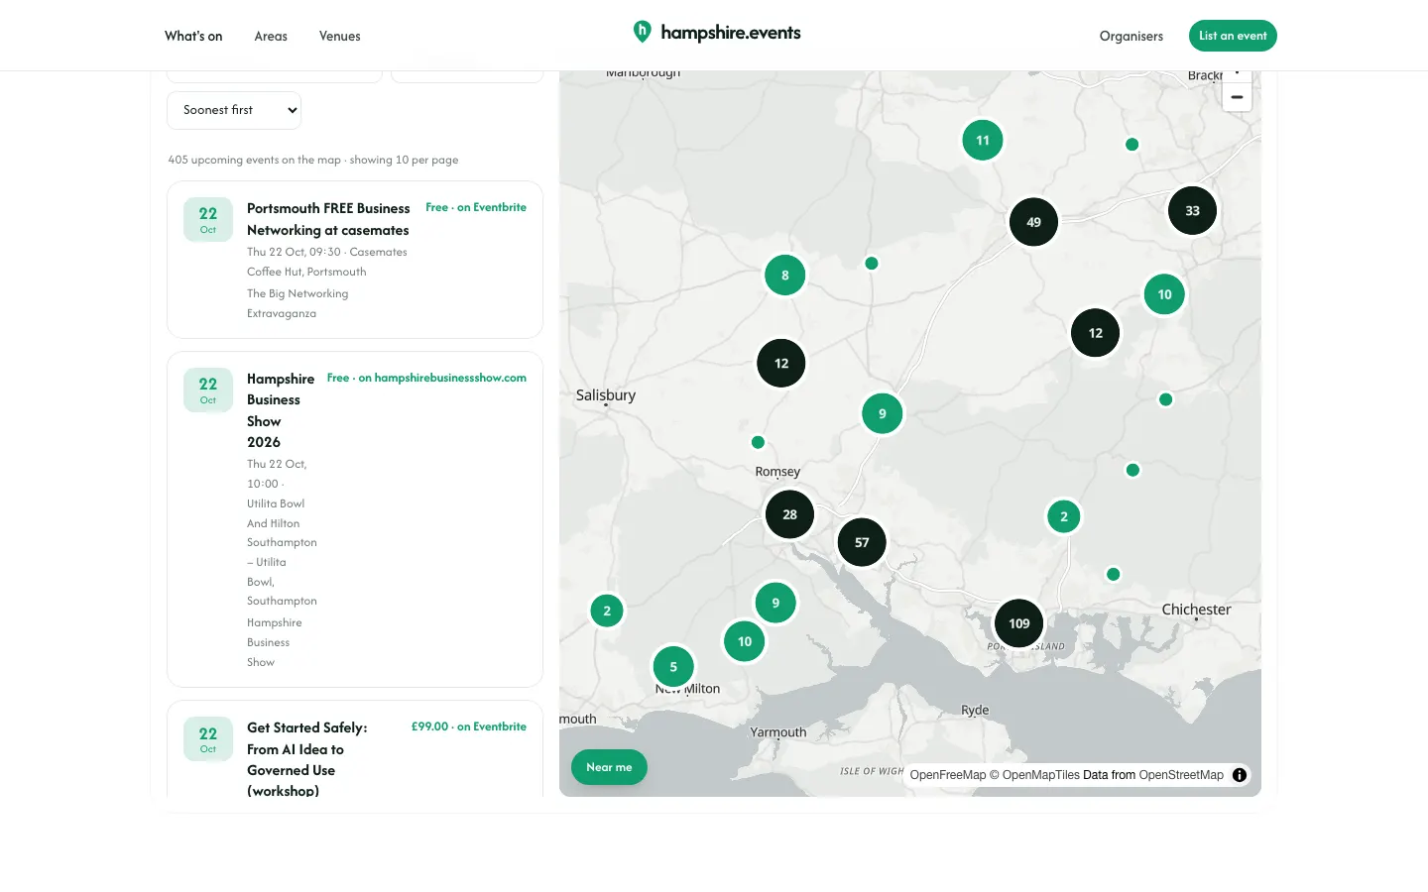Open Portsmouth FREE Business Networking event title

click(x=328, y=219)
